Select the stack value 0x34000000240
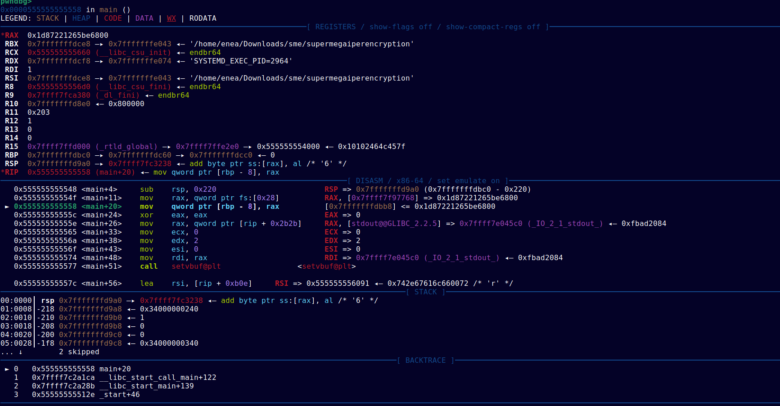The image size is (780, 406). [169, 309]
